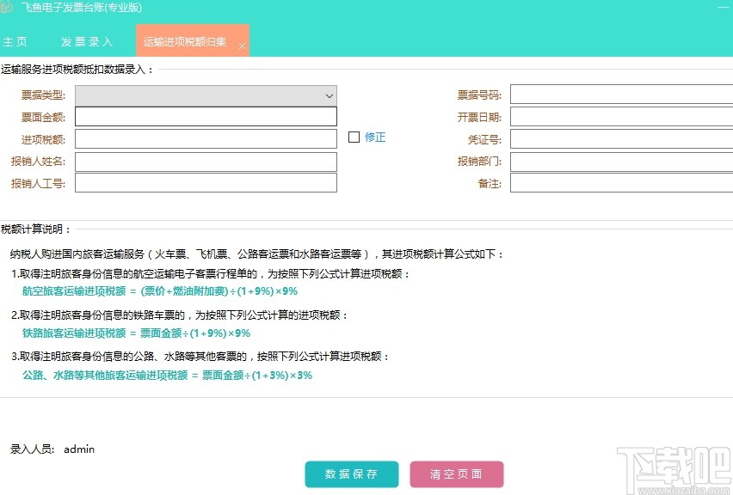Switch to the 发票录入 tab
Image resolution: width=733 pixels, height=495 pixels.
click(x=86, y=40)
